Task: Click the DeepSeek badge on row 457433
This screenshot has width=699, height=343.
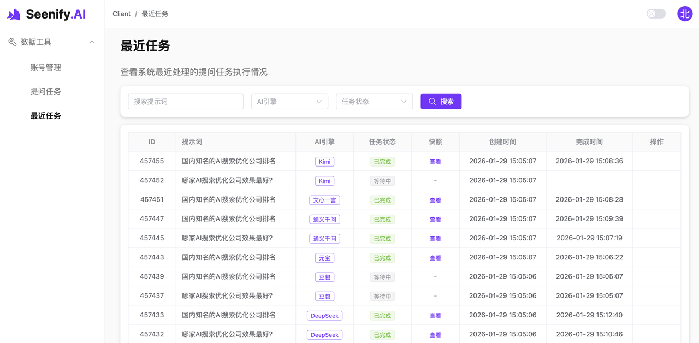Action: tap(324, 315)
